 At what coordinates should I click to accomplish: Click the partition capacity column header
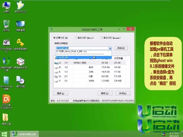(x=119, y=58)
